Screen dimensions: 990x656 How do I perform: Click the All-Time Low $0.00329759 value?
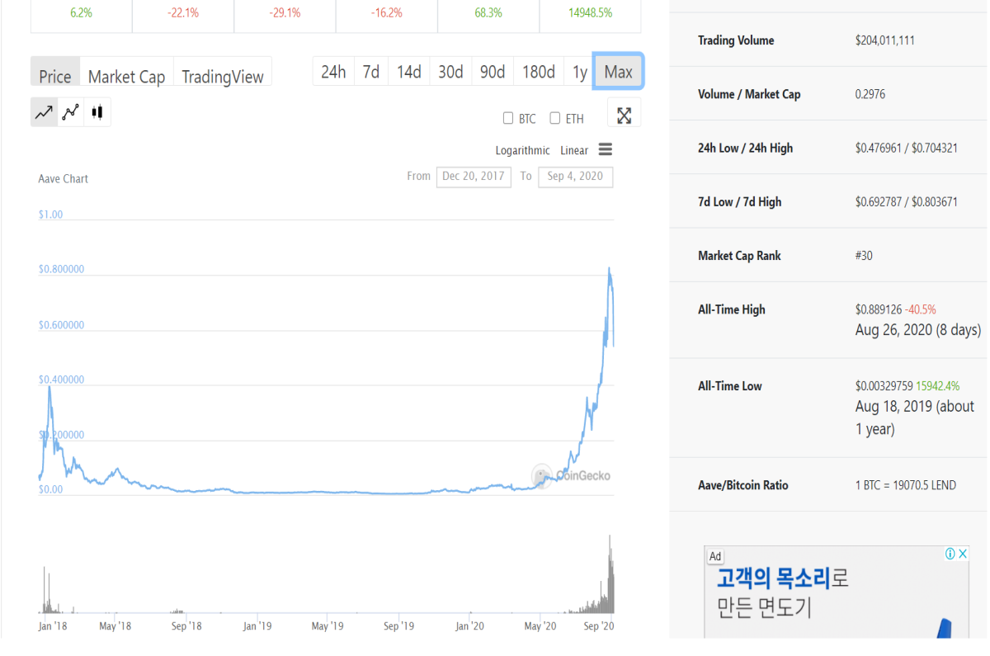(884, 385)
